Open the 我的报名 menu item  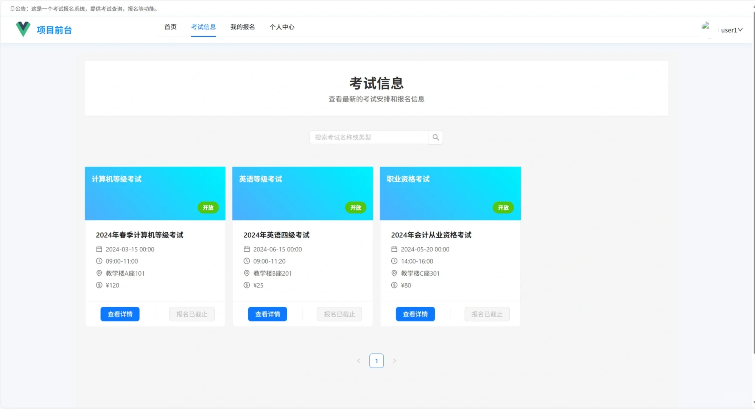(243, 27)
